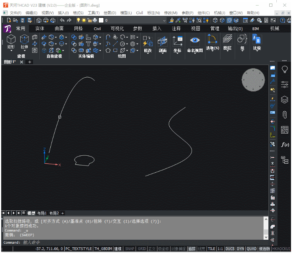Image resolution: width=293 pixels, height=254 pixels.
Task: Add a new drawing tab with plus
Action: point(29,62)
